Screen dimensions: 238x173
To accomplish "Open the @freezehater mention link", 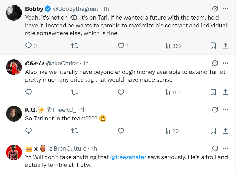I will tap(128, 157).
